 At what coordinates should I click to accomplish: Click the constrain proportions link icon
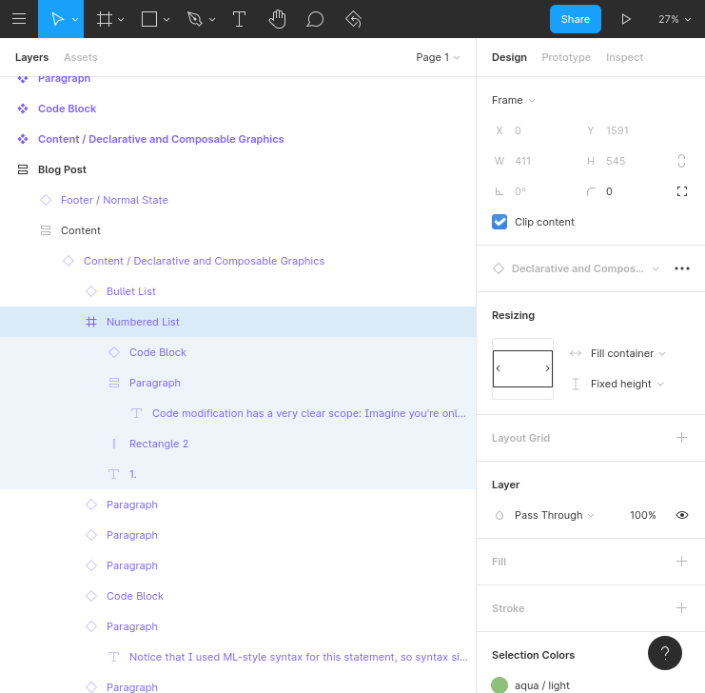point(681,161)
